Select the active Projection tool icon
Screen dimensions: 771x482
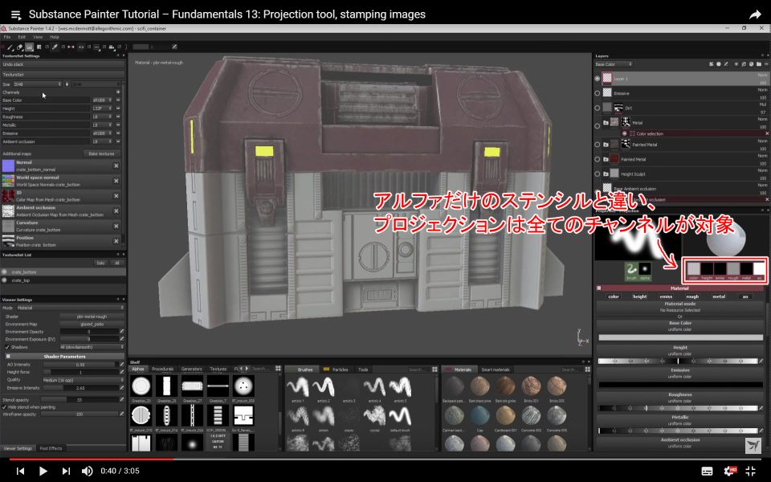coord(30,47)
